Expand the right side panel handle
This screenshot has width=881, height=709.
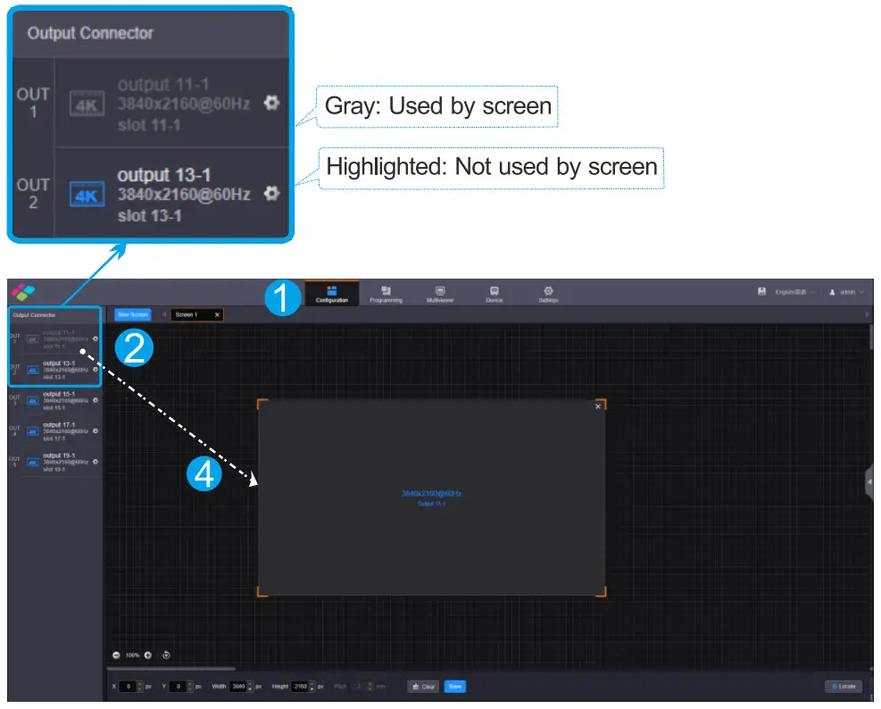869,483
